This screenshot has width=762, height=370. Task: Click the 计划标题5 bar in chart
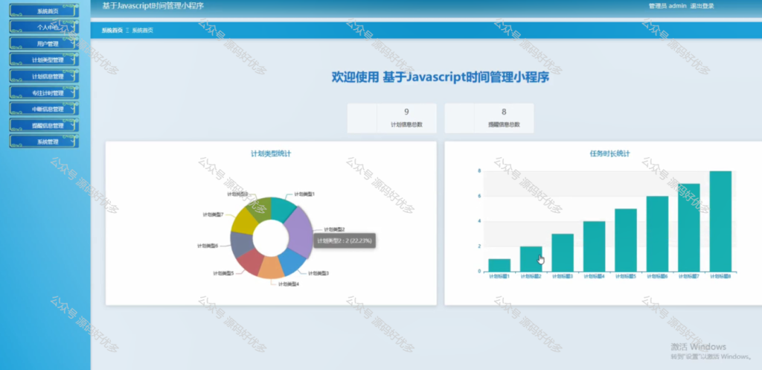[x=625, y=240]
